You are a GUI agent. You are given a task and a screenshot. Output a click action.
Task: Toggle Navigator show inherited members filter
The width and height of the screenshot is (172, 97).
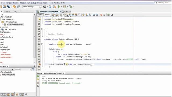coord(1,94)
